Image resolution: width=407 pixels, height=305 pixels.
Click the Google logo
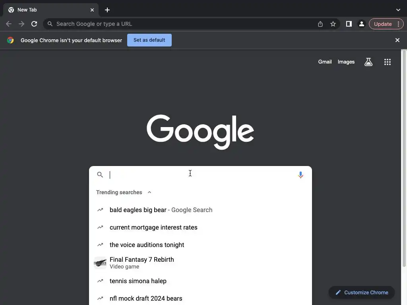coord(200,132)
